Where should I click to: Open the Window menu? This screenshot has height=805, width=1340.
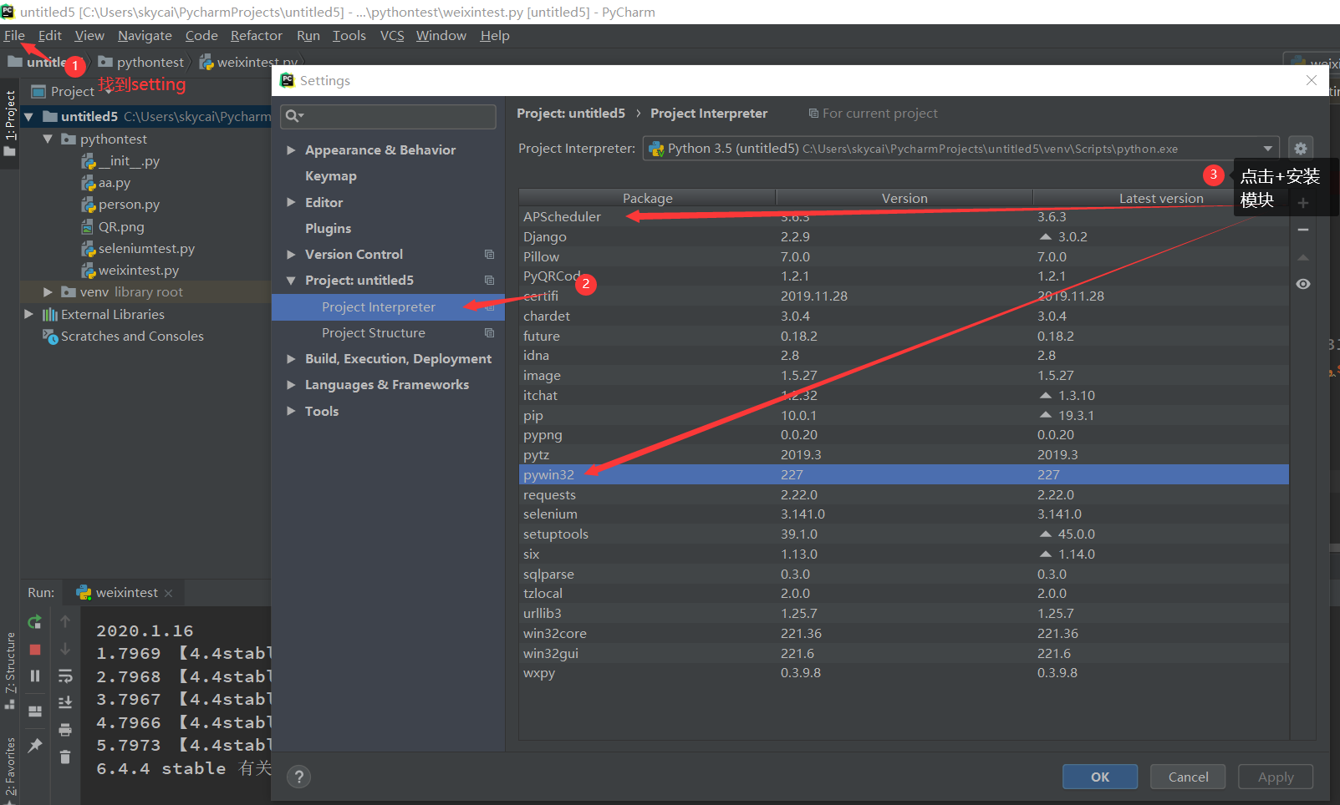441,35
